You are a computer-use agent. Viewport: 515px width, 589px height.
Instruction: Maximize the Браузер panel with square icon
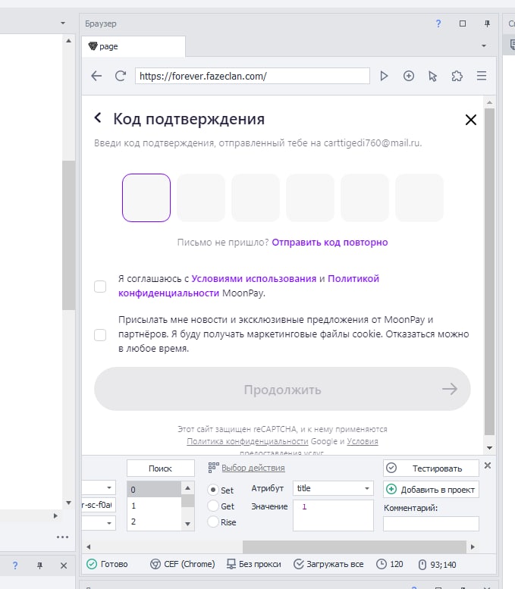click(463, 23)
